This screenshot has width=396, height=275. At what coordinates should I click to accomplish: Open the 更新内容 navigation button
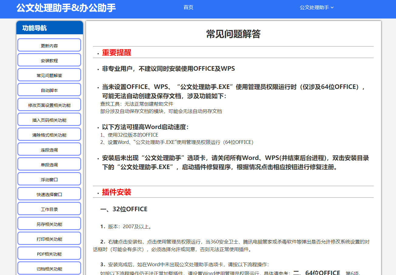point(49,46)
